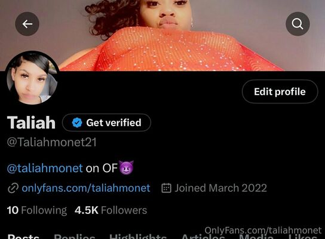Viewport: 325px width, 239px height.
Task: Open the search magnifier icon
Action: [x=298, y=24]
